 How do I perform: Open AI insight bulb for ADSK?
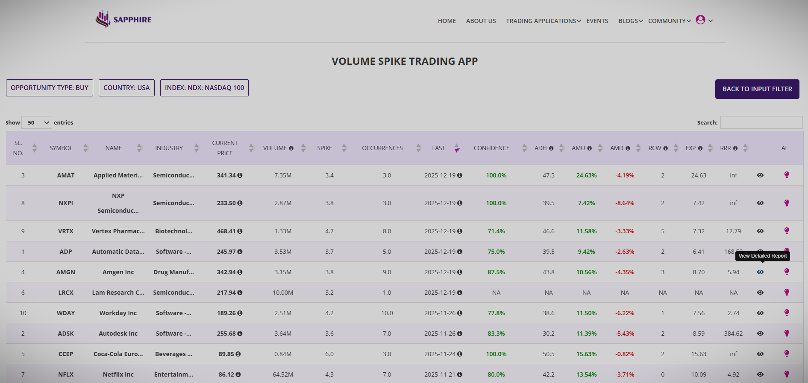click(787, 333)
